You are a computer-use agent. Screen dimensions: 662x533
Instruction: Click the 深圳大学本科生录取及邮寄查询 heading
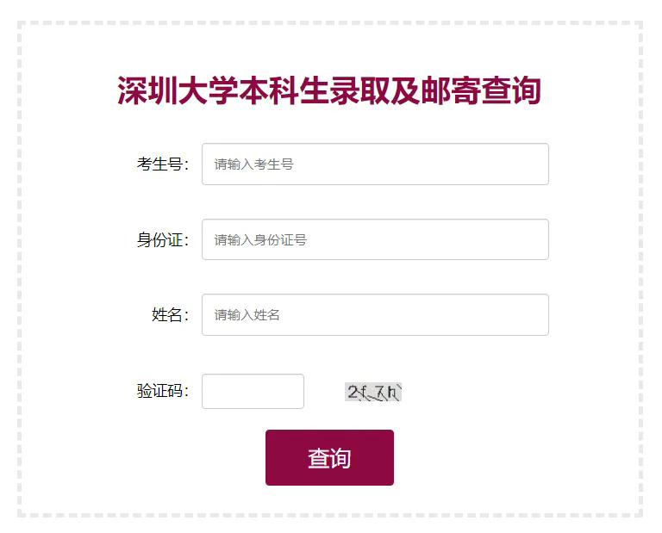tap(329, 90)
